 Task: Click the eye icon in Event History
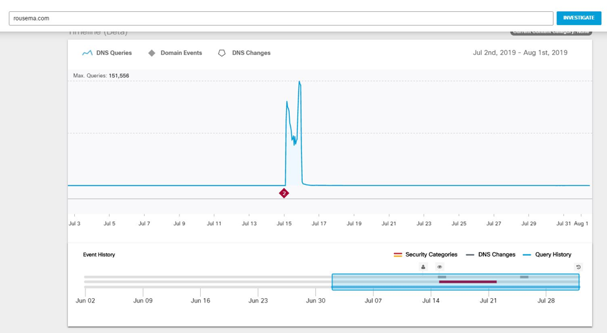[x=439, y=267]
